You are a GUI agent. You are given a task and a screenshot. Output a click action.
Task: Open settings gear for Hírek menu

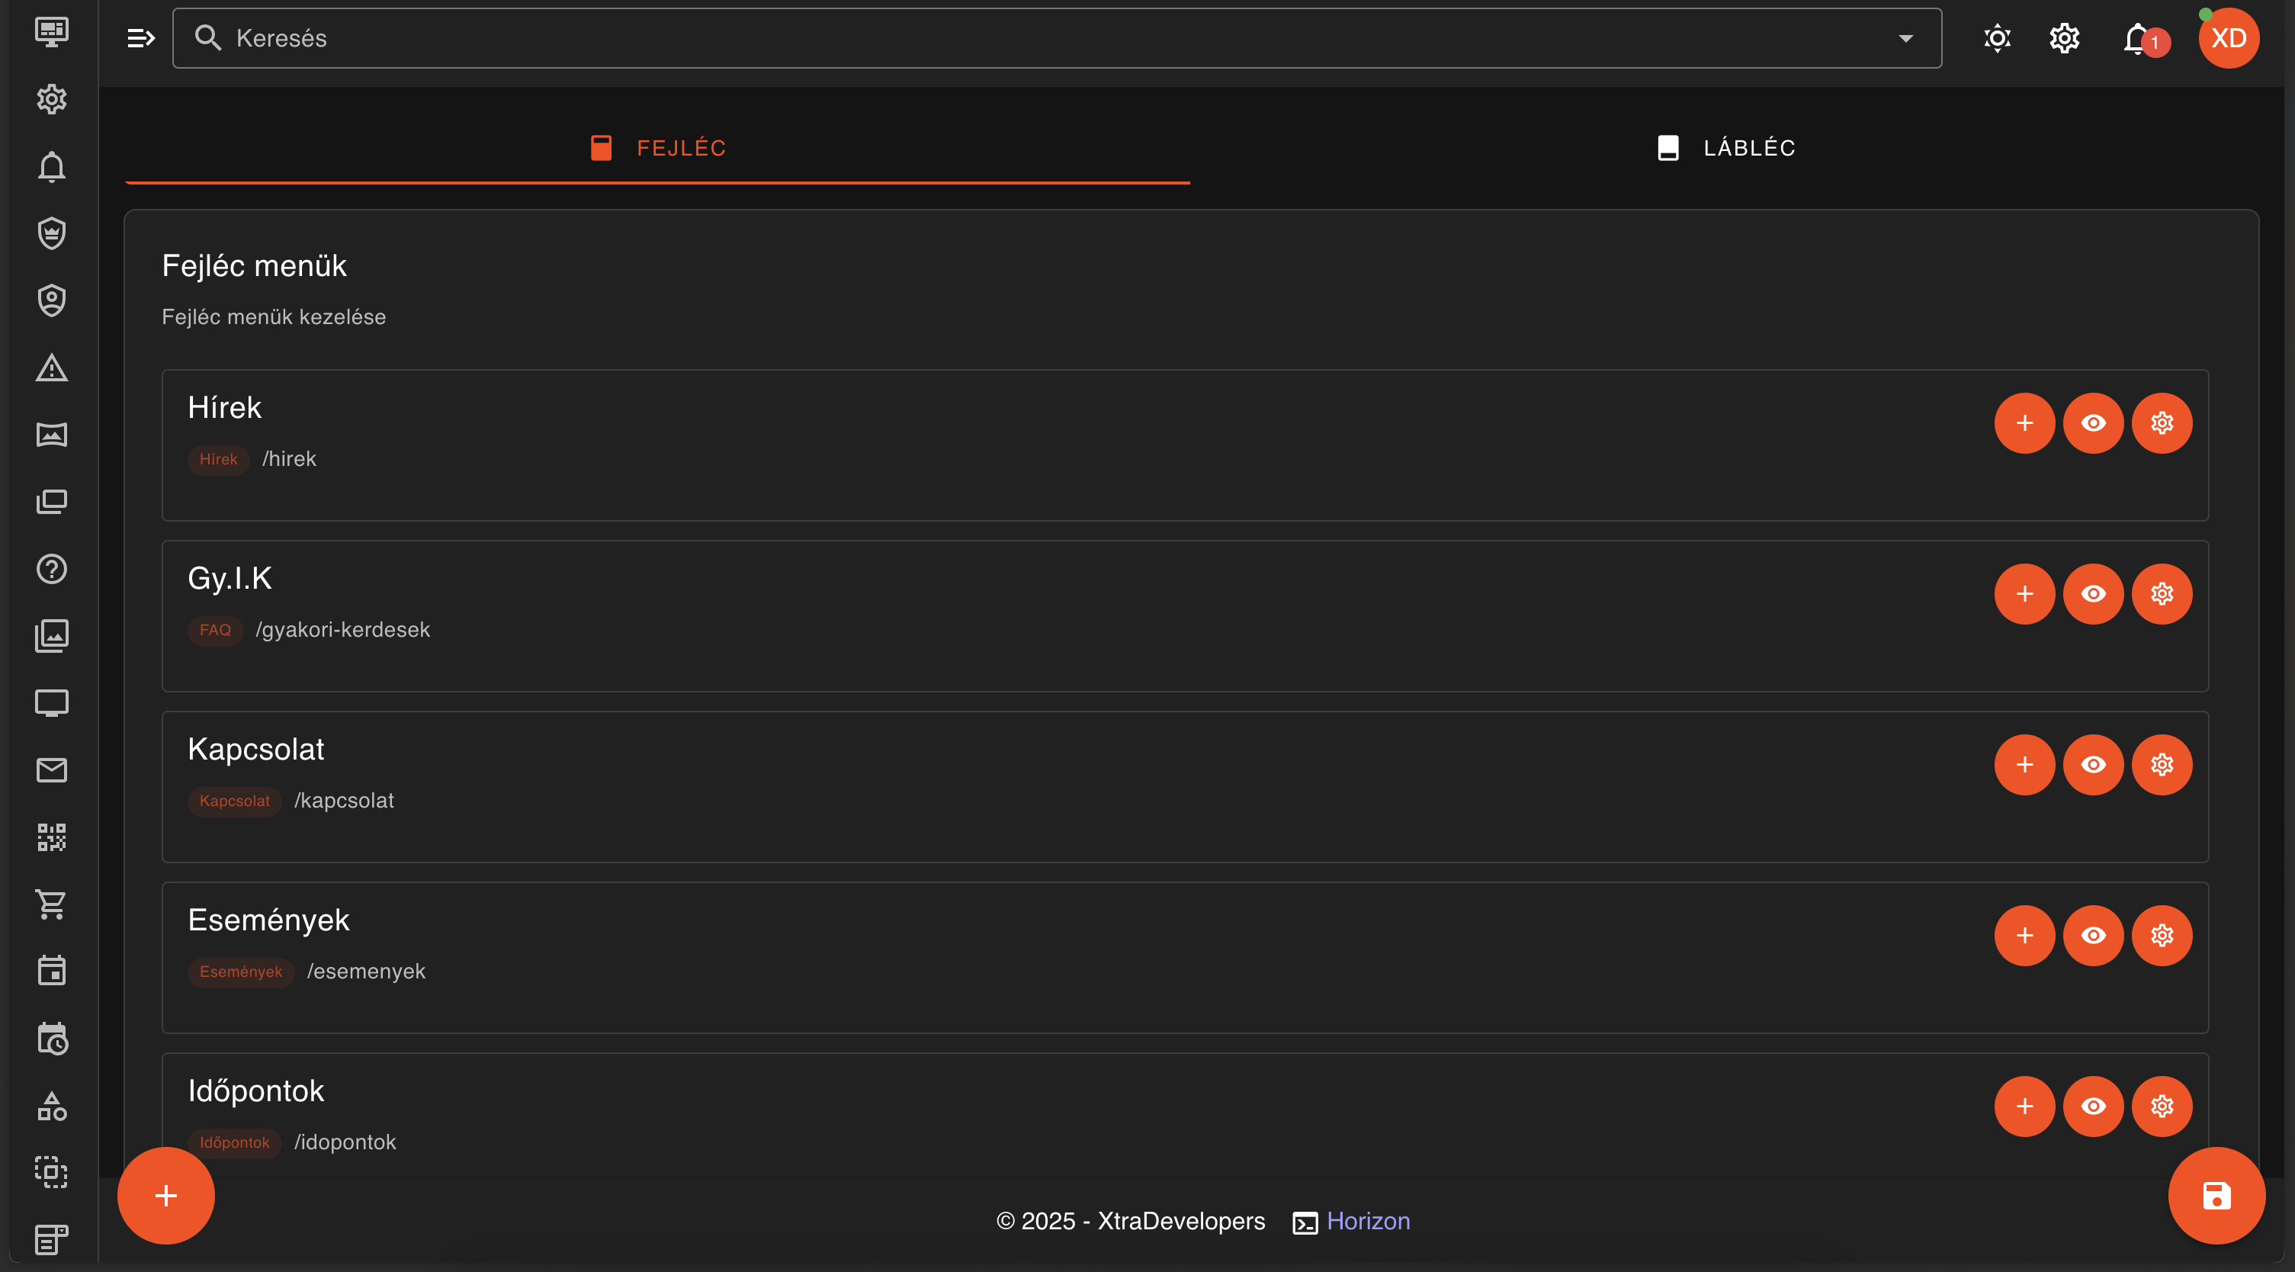2162,423
